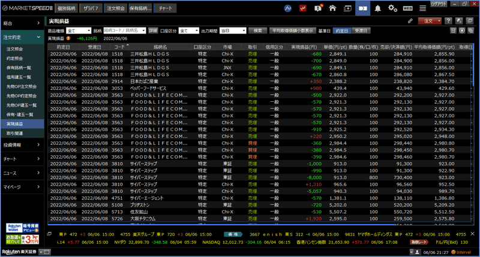Click the 検索 search button
Image resolution: width=480 pixels, height=257 pixels.
(257, 31)
